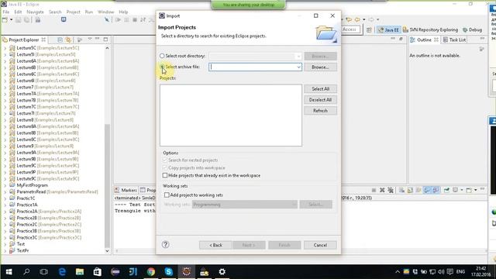Click the Deselect All button
496x279 pixels.
pos(320,100)
